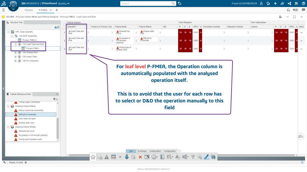The image size is (307, 172).
Task: Click the red-dotted table tool icon
Action: (x=113, y=157)
